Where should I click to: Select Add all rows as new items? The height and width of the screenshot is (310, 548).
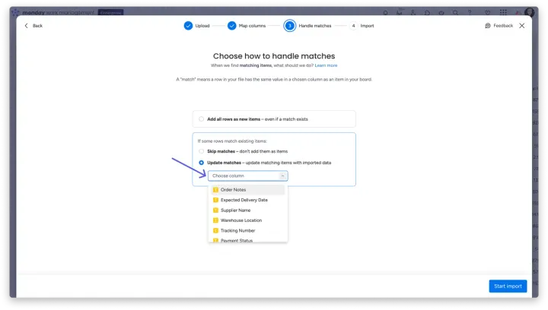coord(201,119)
